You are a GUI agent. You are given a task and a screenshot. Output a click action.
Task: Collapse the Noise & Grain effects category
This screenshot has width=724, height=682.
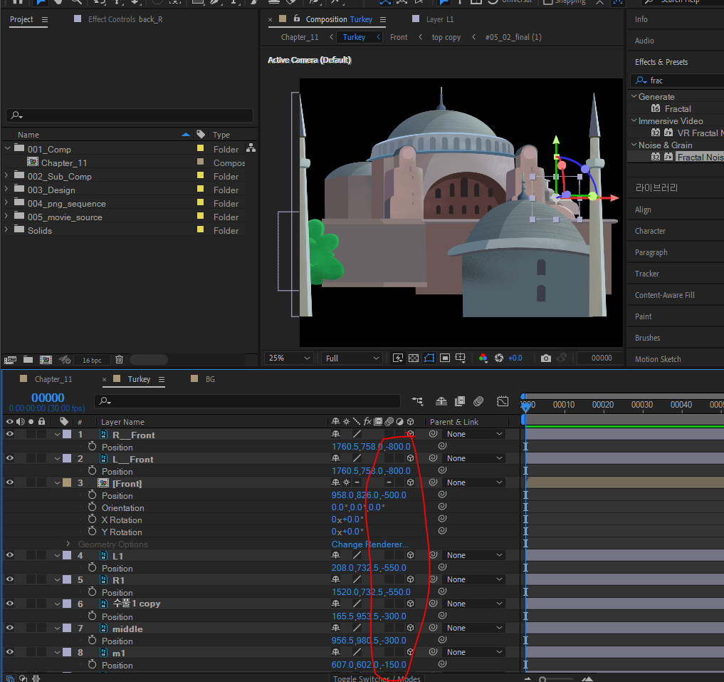(x=634, y=145)
